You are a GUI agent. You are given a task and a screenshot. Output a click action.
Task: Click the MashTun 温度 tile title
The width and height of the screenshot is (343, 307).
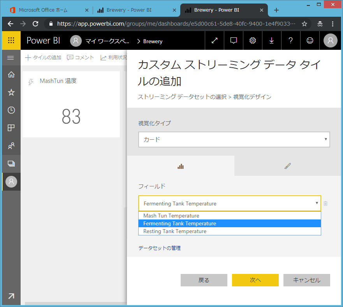[x=58, y=81]
